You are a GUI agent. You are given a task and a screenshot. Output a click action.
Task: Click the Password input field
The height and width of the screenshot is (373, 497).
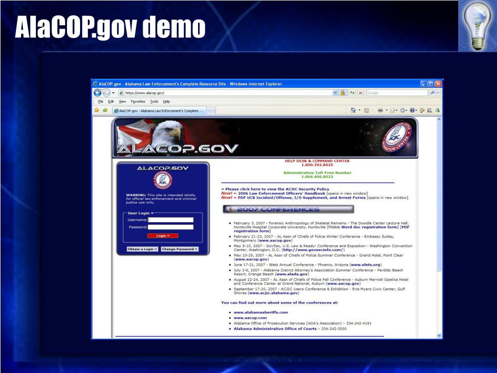click(x=170, y=227)
